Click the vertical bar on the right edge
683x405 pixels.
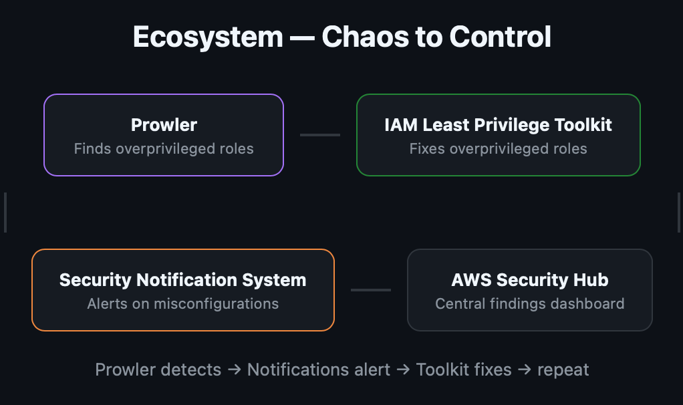point(678,213)
